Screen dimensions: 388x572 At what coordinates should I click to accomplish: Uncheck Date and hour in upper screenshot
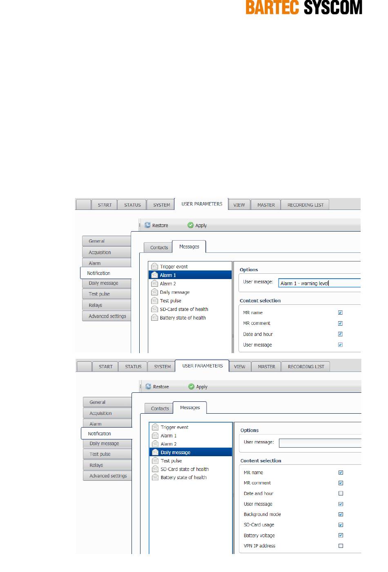pos(340,334)
